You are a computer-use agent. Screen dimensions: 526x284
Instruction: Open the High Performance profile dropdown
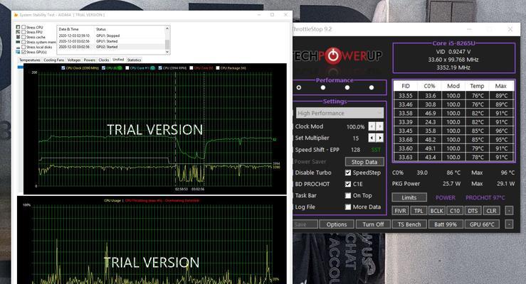click(340, 113)
